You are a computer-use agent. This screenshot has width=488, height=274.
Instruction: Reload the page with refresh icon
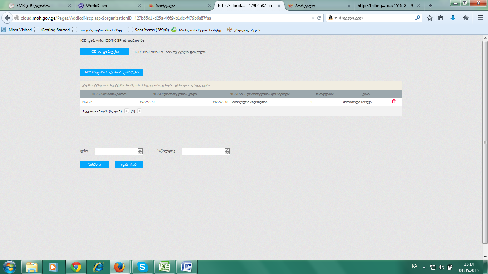click(319, 18)
